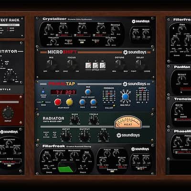
Task: Click the PrimalTap Feedback fader panel
Action: point(109,95)
